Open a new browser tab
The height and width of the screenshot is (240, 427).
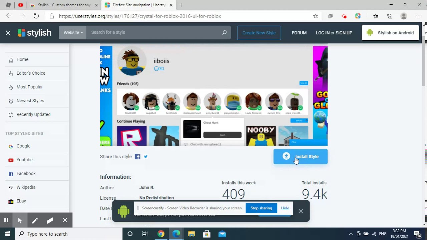pyautogui.click(x=181, y=5)
